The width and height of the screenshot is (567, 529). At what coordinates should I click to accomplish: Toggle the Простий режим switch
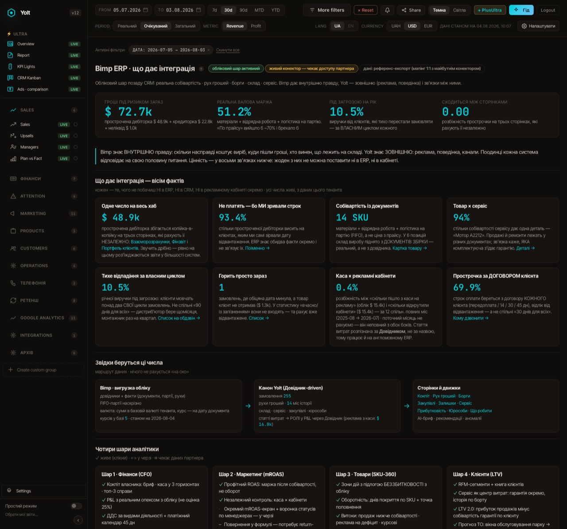point(76,506)
